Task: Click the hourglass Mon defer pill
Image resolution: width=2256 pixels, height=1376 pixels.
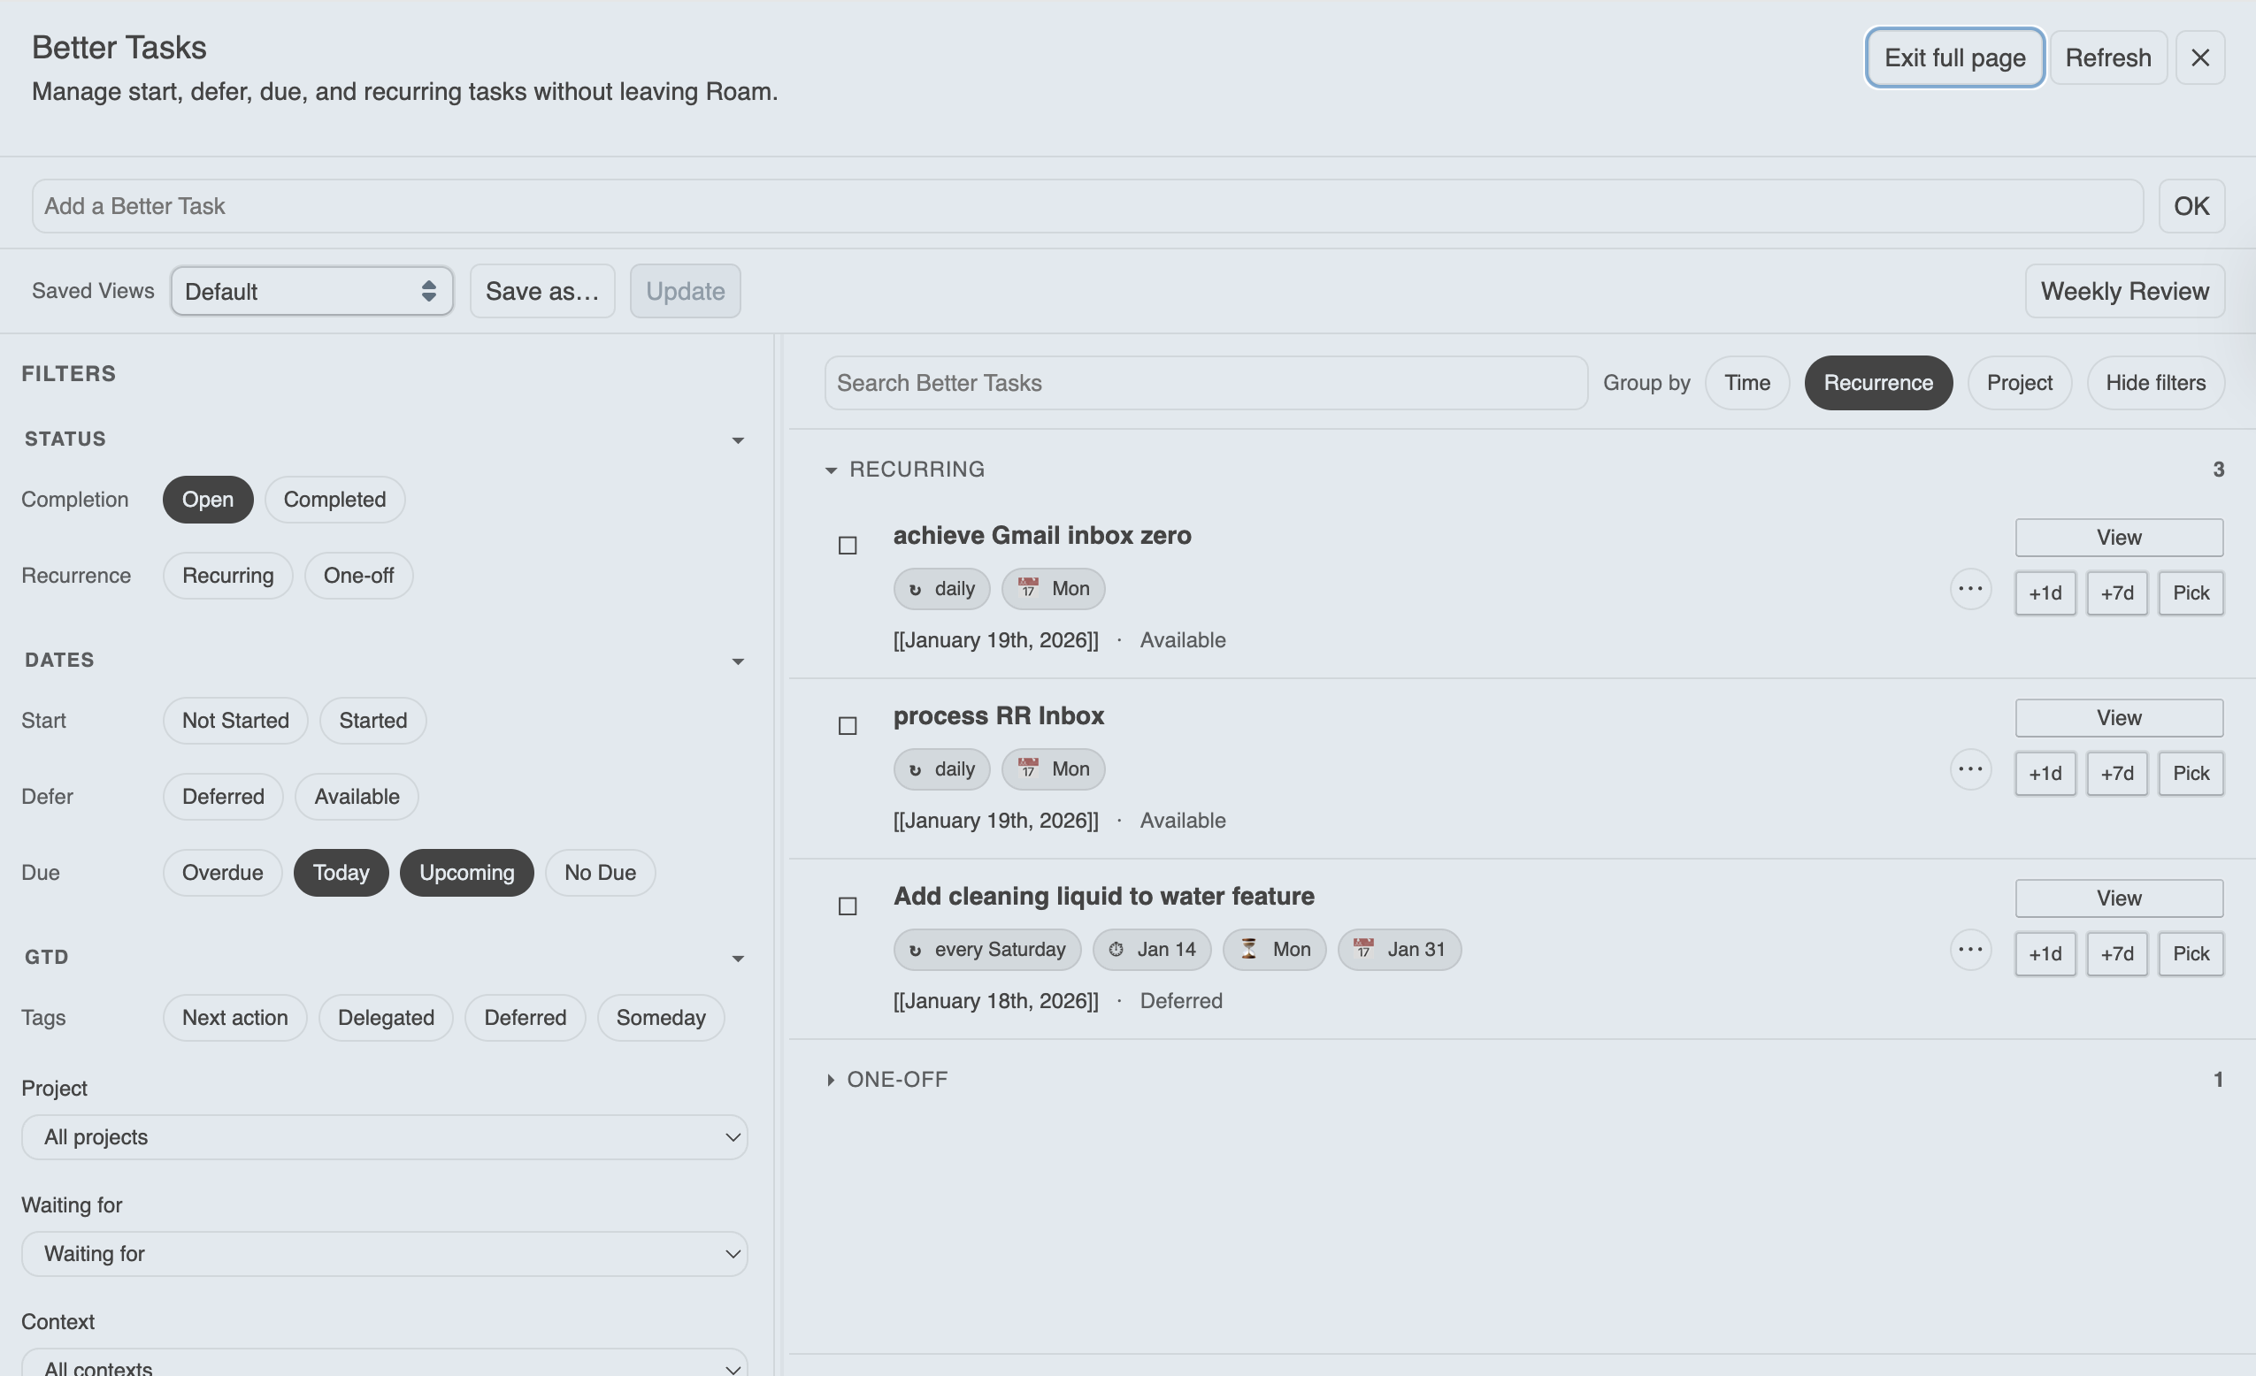Action: [1274, 950]
